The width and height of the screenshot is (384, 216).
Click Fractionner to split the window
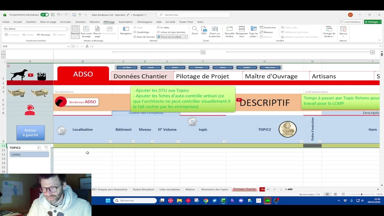(x=268, y=28)
